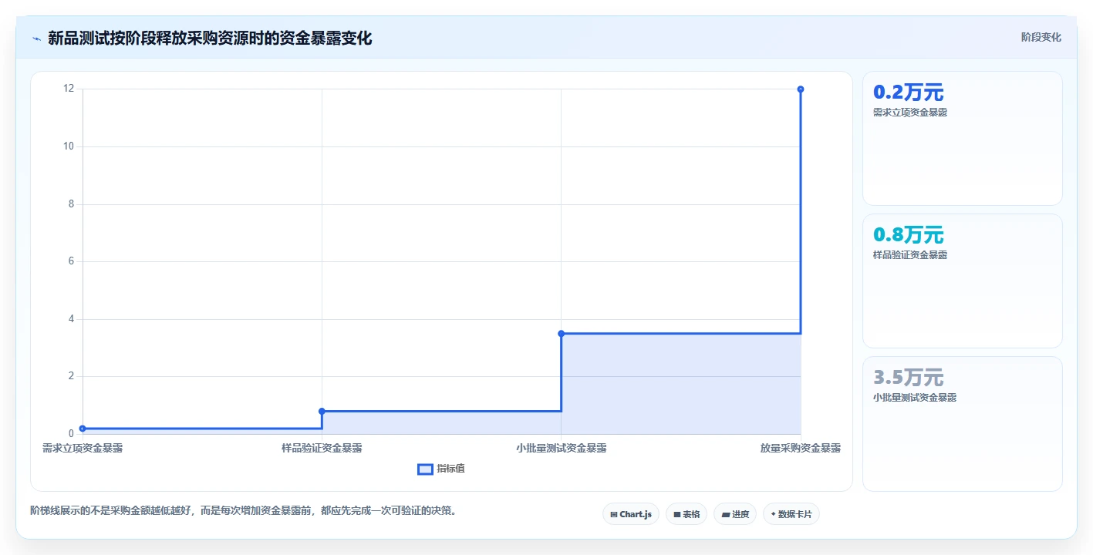Click the icon inside the 表格 chip
1093x555 pixels.
pyautogui.click(x=677, y=514)
